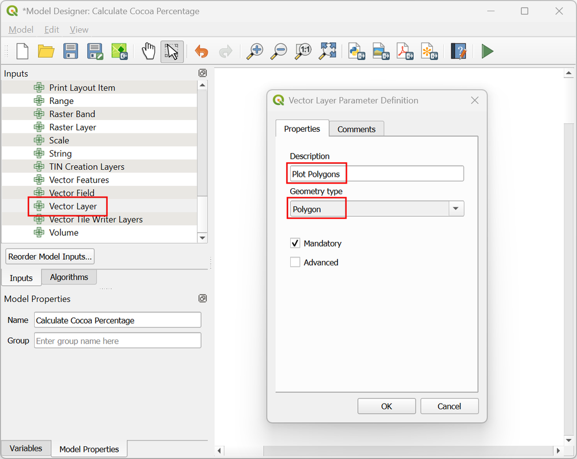
Task: Click the Description field containing Plot Polygons
Action: pos(376,174)
